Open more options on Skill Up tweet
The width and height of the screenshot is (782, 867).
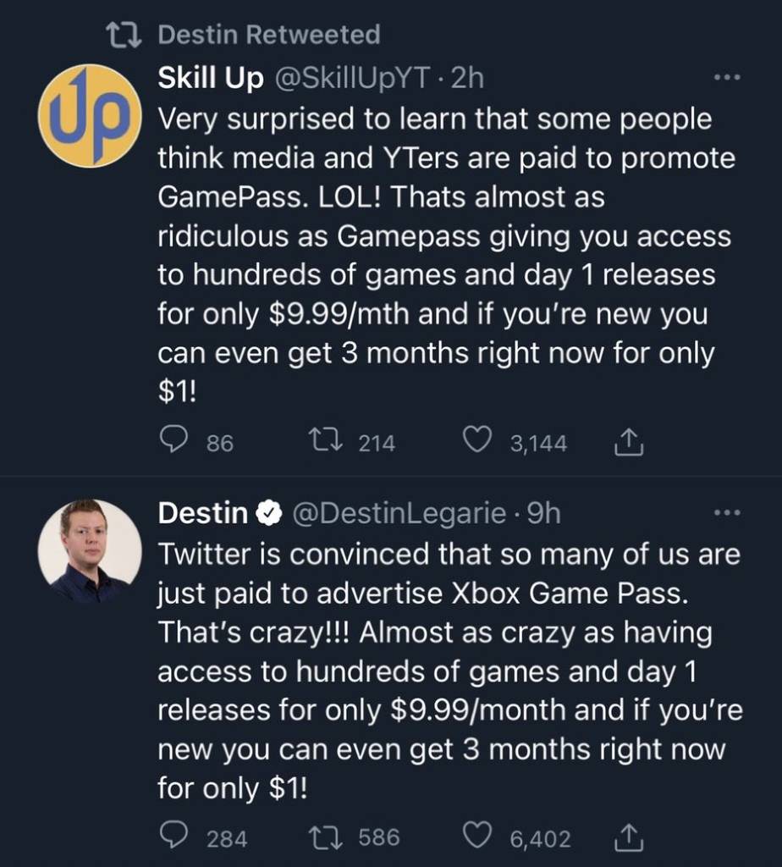pos(727,79)
